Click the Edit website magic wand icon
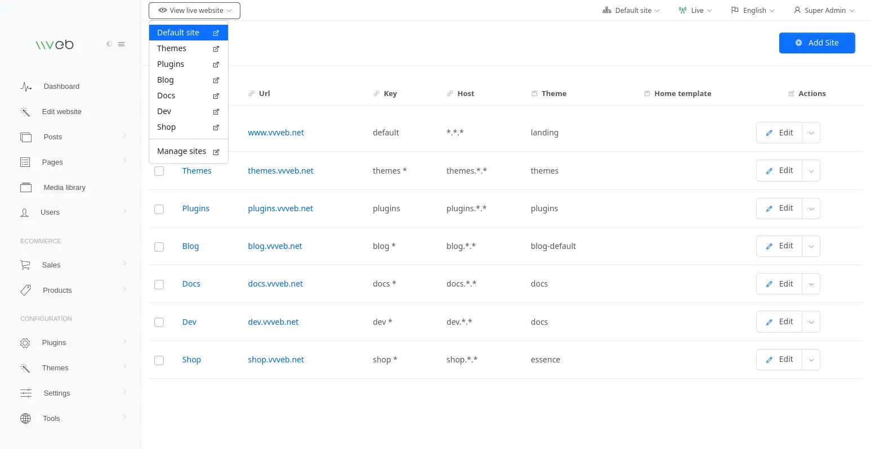Viewport: 871px width, 449px height. 25,111
